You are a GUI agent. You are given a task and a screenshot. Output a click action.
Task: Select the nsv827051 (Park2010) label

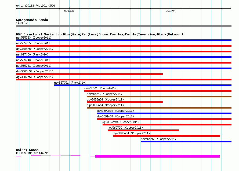70,83
